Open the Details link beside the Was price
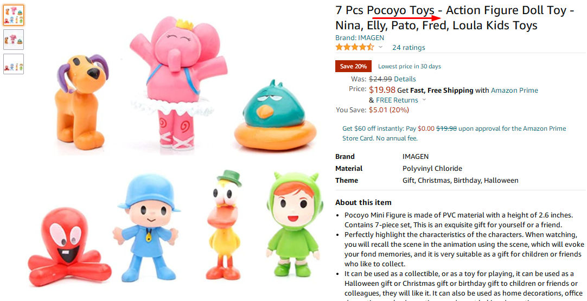 (x=405, y=79)
